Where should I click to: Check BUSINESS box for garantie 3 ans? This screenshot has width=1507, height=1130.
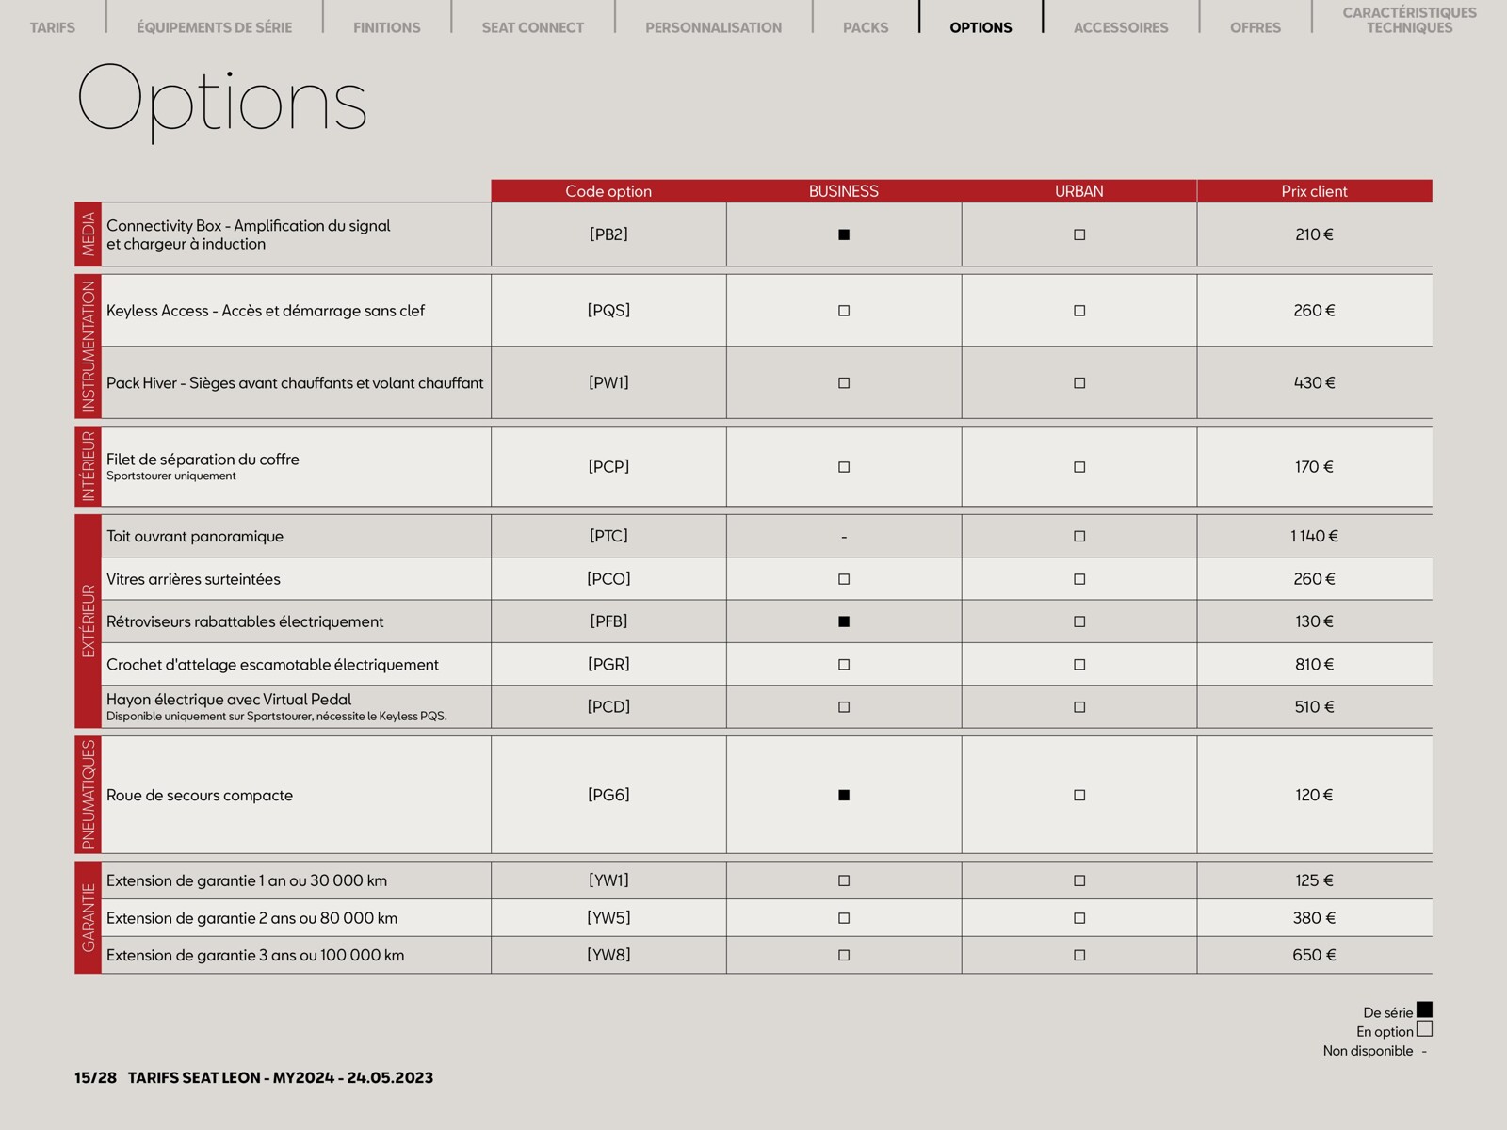pyautogui.click(x=844, y=956)
